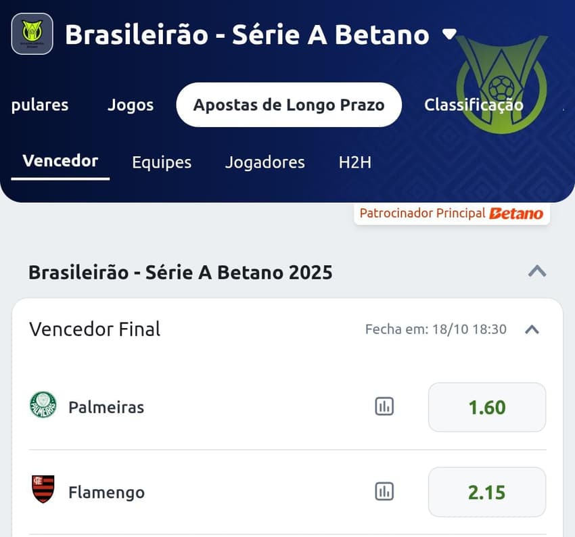Click the Brasileirão Série A league logo
Image resolution: width=575 pixels, height=537 pixels.
coord(32,34)
